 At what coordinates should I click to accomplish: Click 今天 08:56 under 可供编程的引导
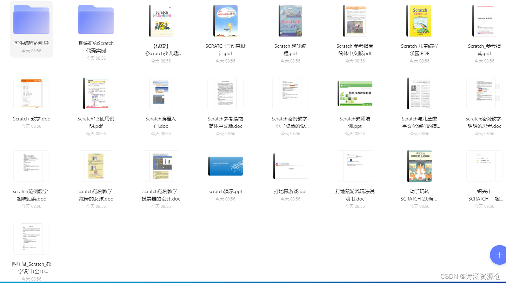31,51
